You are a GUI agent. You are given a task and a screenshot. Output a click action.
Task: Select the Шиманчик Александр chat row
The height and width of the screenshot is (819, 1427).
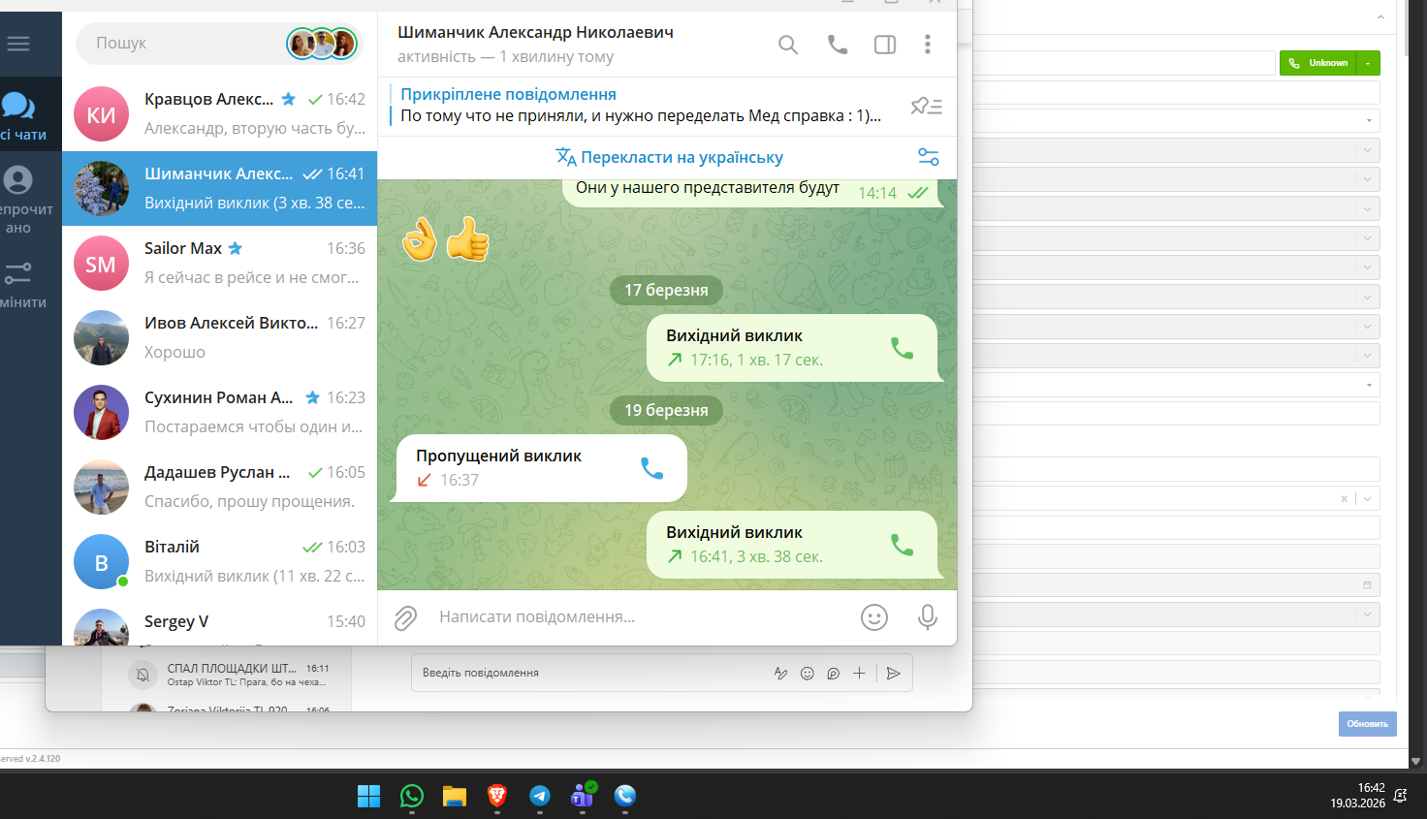point(219,188)
